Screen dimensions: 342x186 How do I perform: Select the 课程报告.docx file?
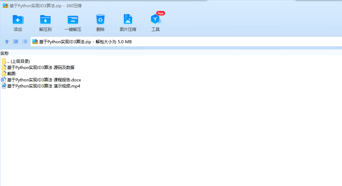pyautogui.click(x=41, y=80)
